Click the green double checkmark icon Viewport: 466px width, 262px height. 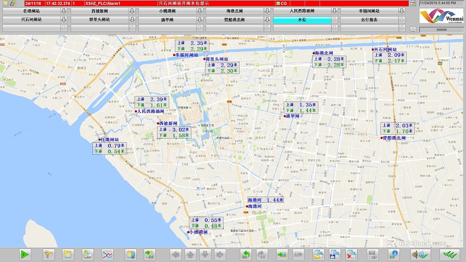tap(450, 254)
